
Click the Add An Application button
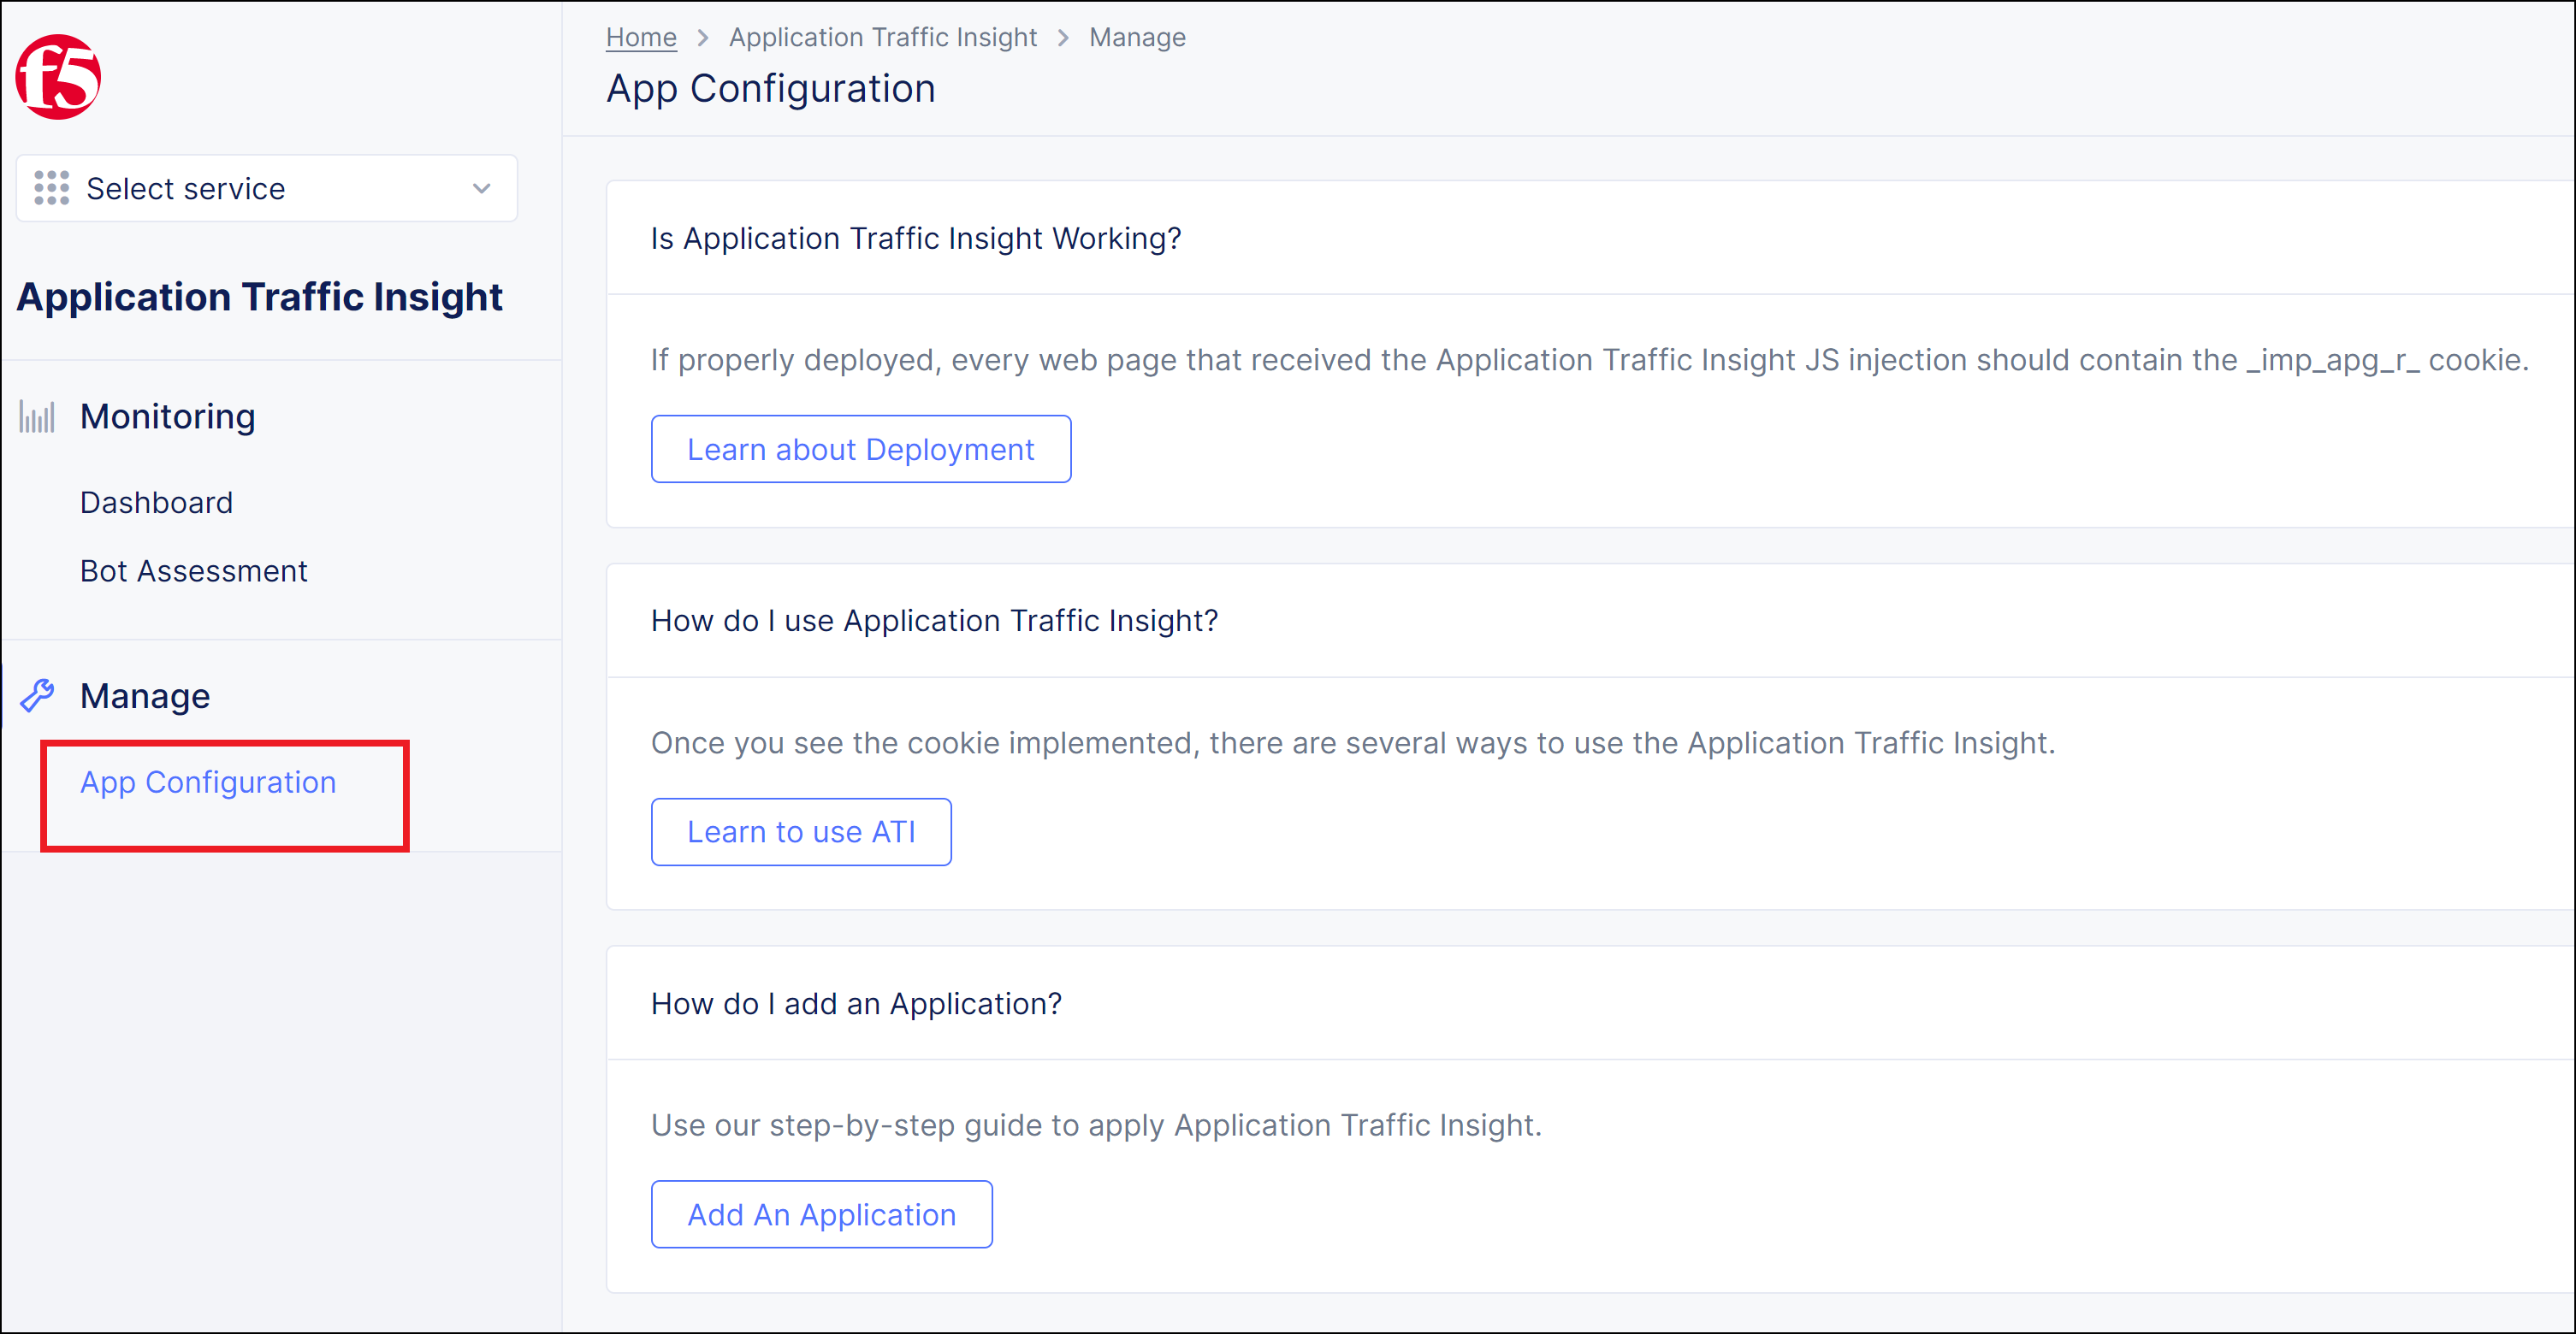[x=821, y=1214]
